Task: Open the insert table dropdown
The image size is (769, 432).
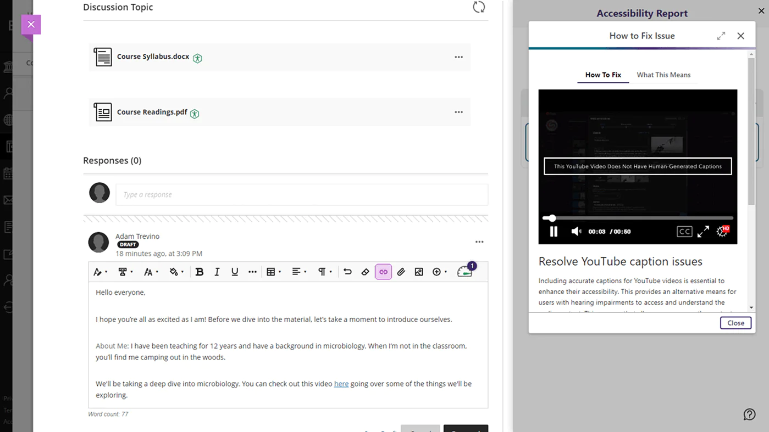Action: tap(273, 272)
